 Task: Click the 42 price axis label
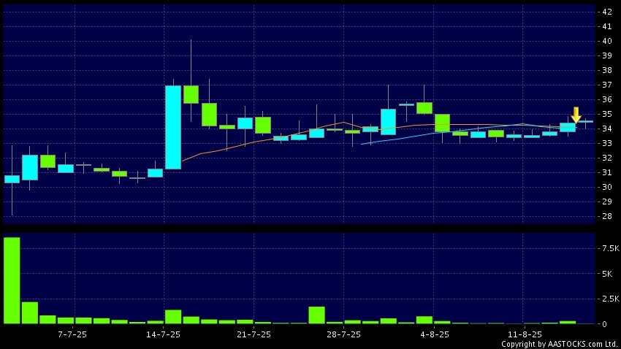tap(607, 12)
